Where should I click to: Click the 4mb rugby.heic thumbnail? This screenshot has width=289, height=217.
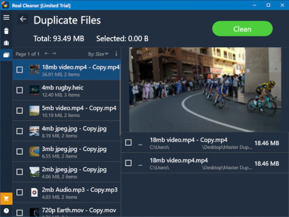click(34, 90)
